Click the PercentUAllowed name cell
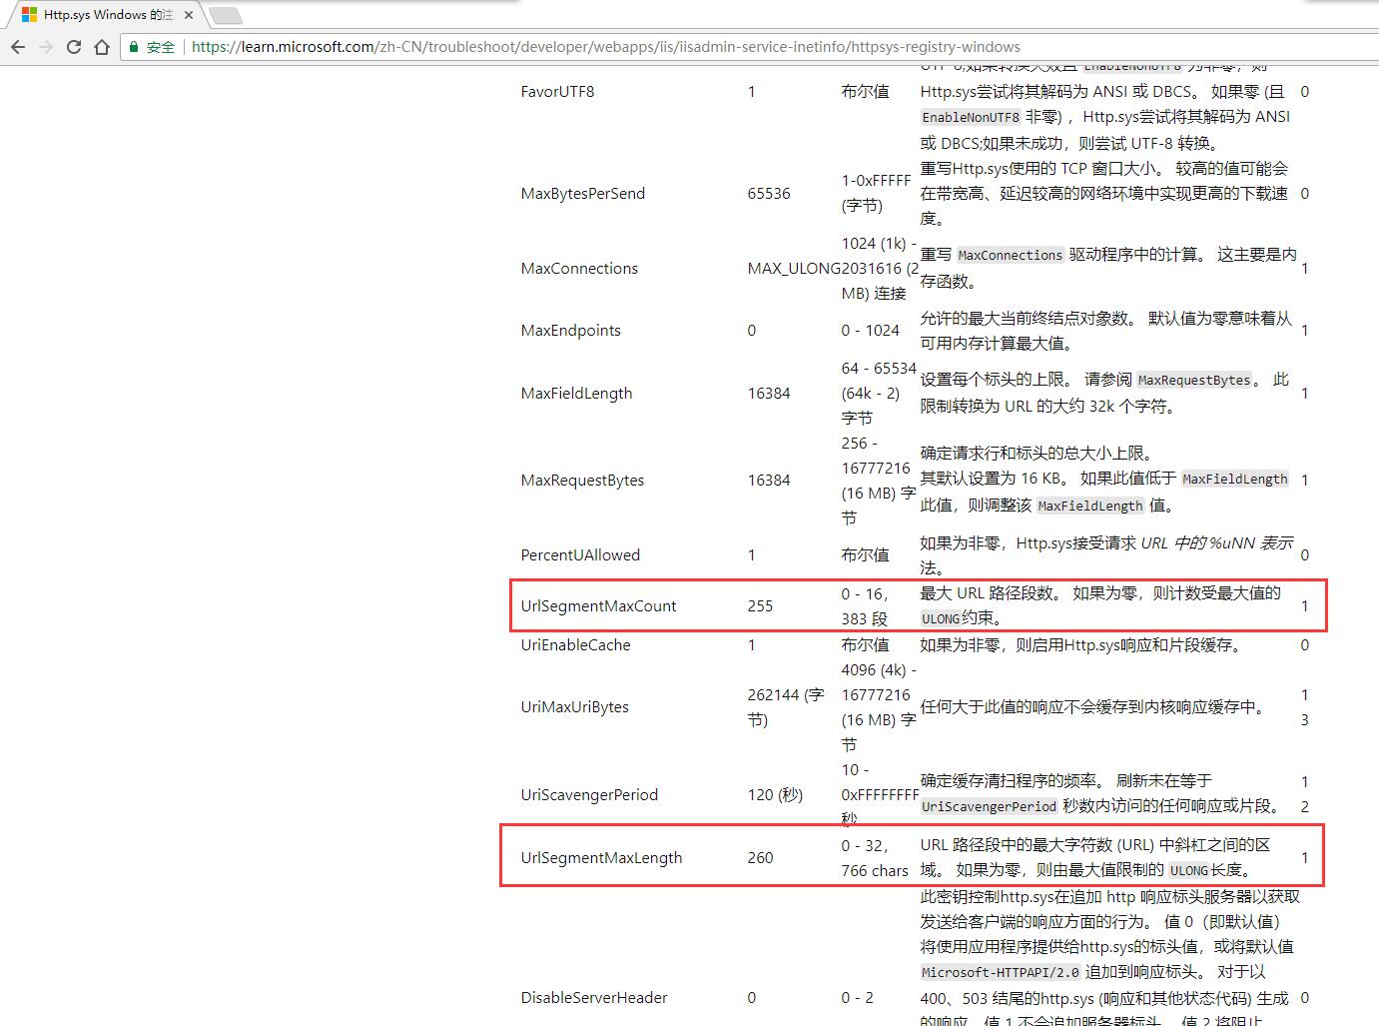The image size is (1379, 1026). [x=580, y=554]
